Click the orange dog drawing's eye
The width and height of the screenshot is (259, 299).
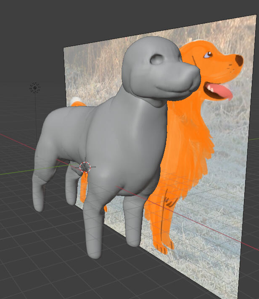[207, 55]
